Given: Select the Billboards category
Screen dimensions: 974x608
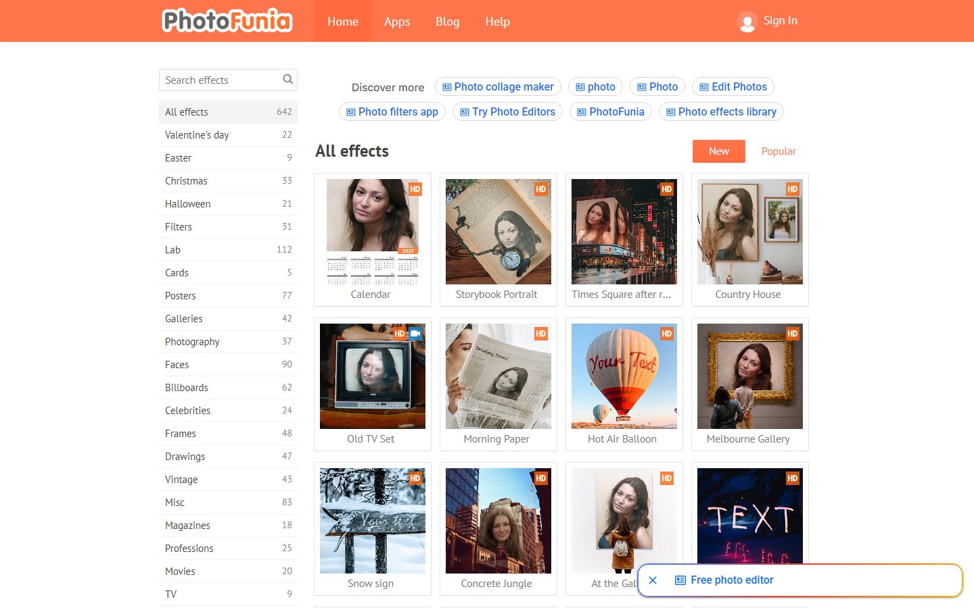Looking at the screenshot, I should (229, 388).
